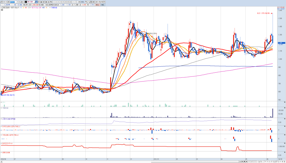The height and width of the screenshot is (163, 286).
Task: Select the yearly (년) chart period
Action: tap(44, 2)
